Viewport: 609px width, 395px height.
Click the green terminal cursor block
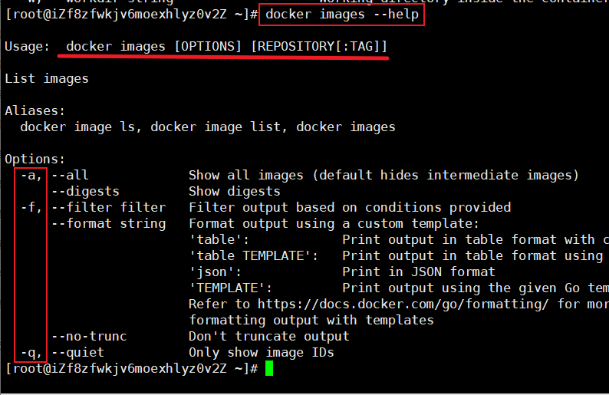269,368
